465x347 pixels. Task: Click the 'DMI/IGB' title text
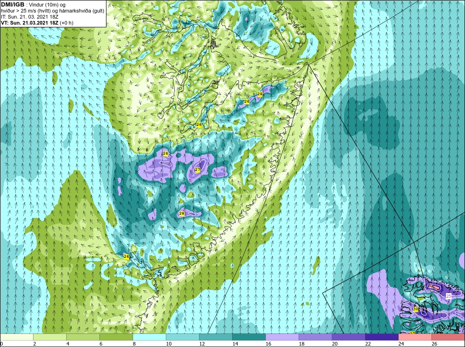[x=13, y=5]
